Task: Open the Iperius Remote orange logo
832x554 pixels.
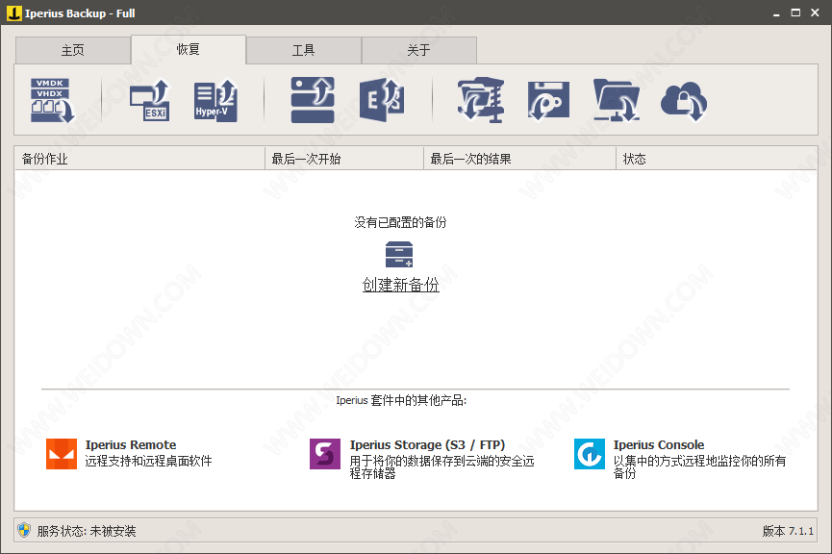Action: [62, 454]
